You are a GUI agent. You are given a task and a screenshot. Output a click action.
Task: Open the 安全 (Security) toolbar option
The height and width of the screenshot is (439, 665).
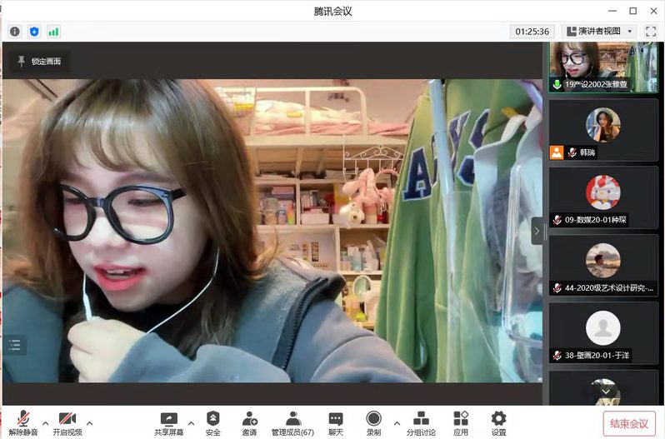pyautogui.click(x=213, y=423)
